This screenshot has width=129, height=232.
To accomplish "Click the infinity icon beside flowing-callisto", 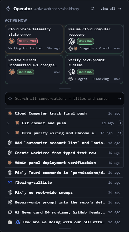I will [x=10, y=182].
